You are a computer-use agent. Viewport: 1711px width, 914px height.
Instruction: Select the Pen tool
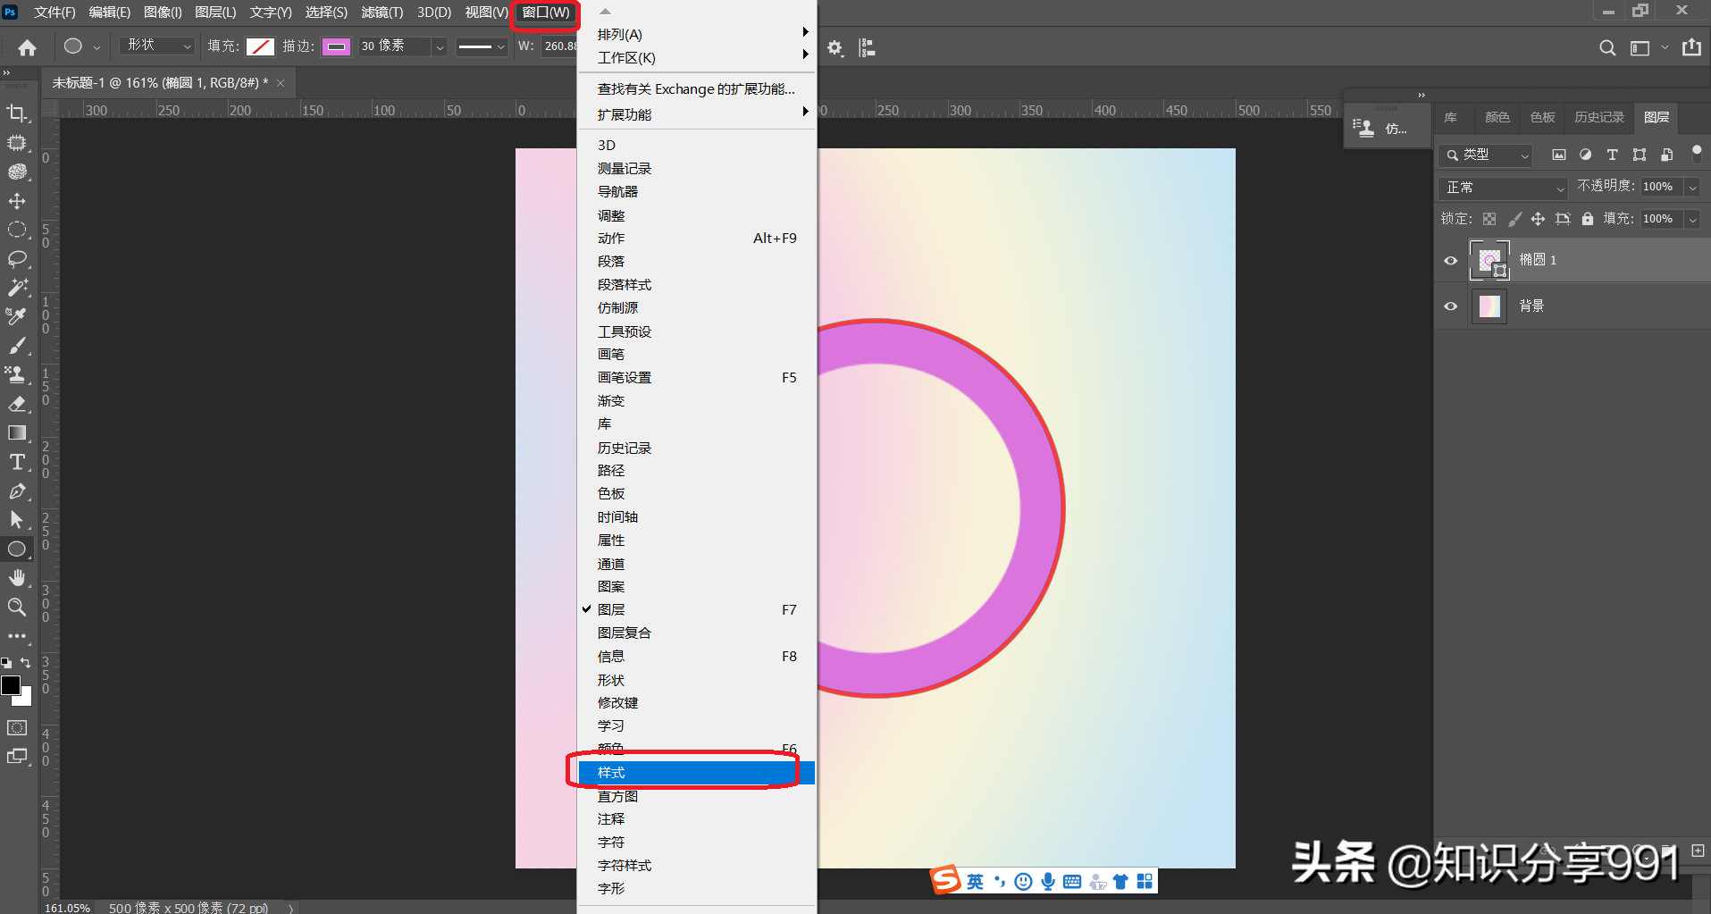pyautogui.click(x=17, y=491)
